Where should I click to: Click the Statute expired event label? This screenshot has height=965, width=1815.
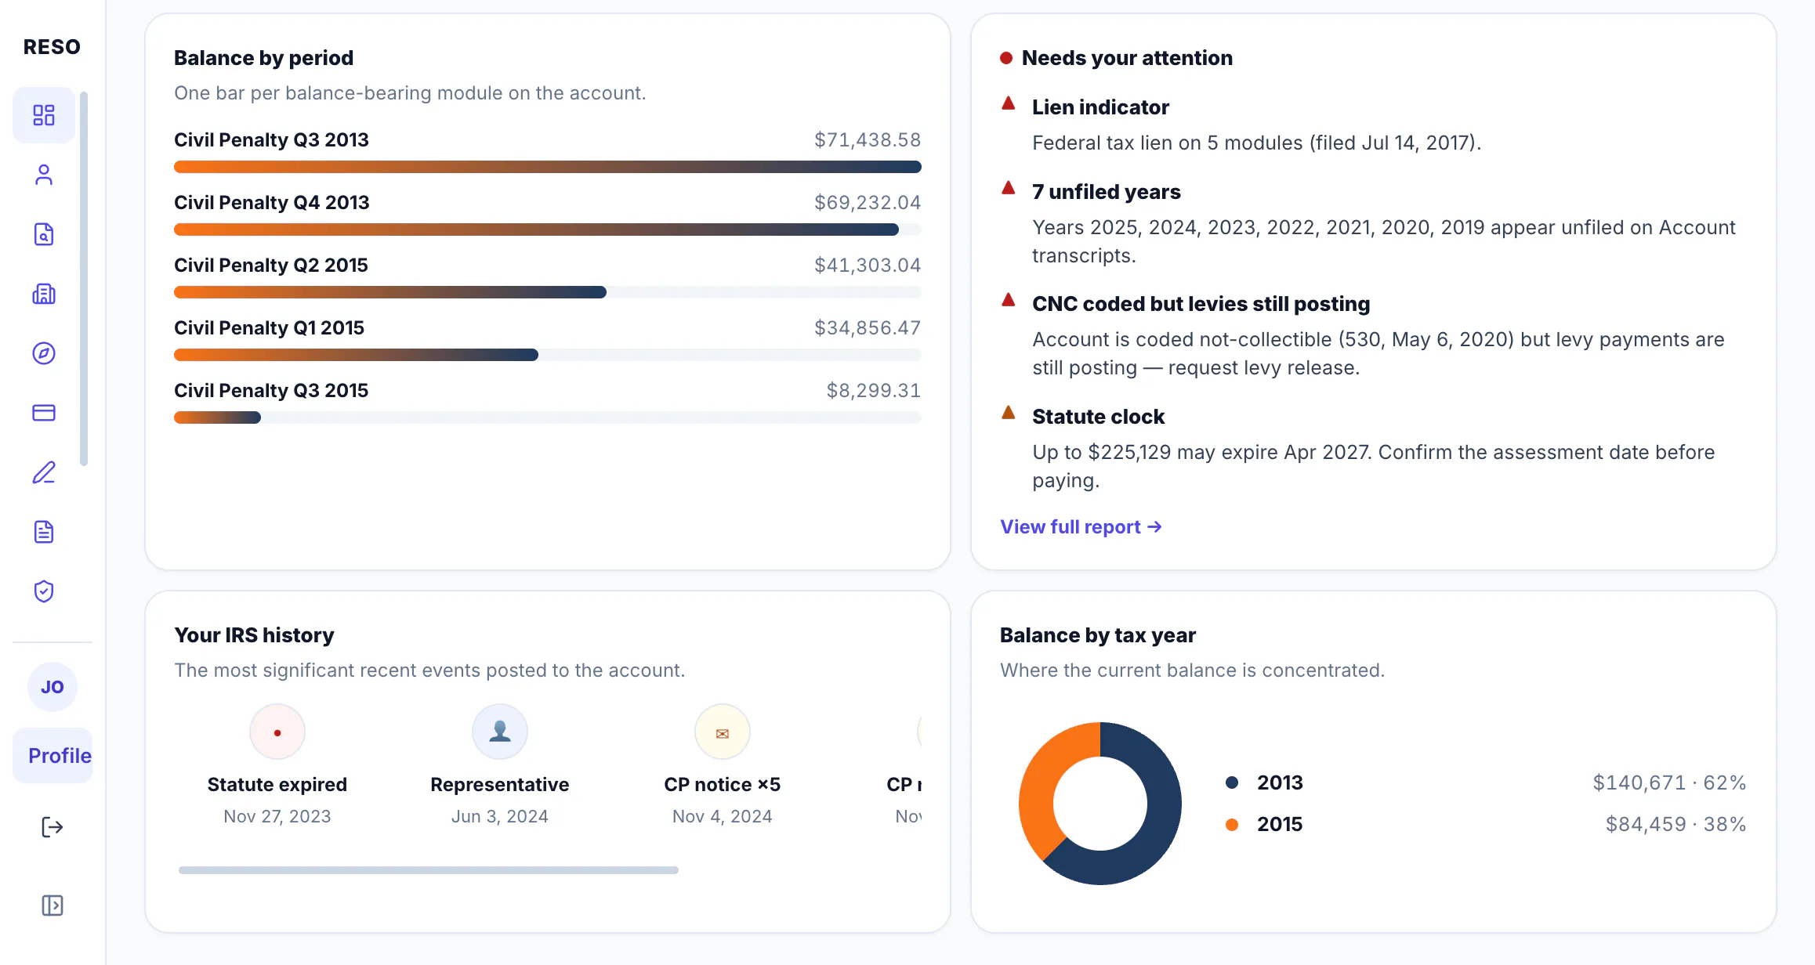coord(277,784)
